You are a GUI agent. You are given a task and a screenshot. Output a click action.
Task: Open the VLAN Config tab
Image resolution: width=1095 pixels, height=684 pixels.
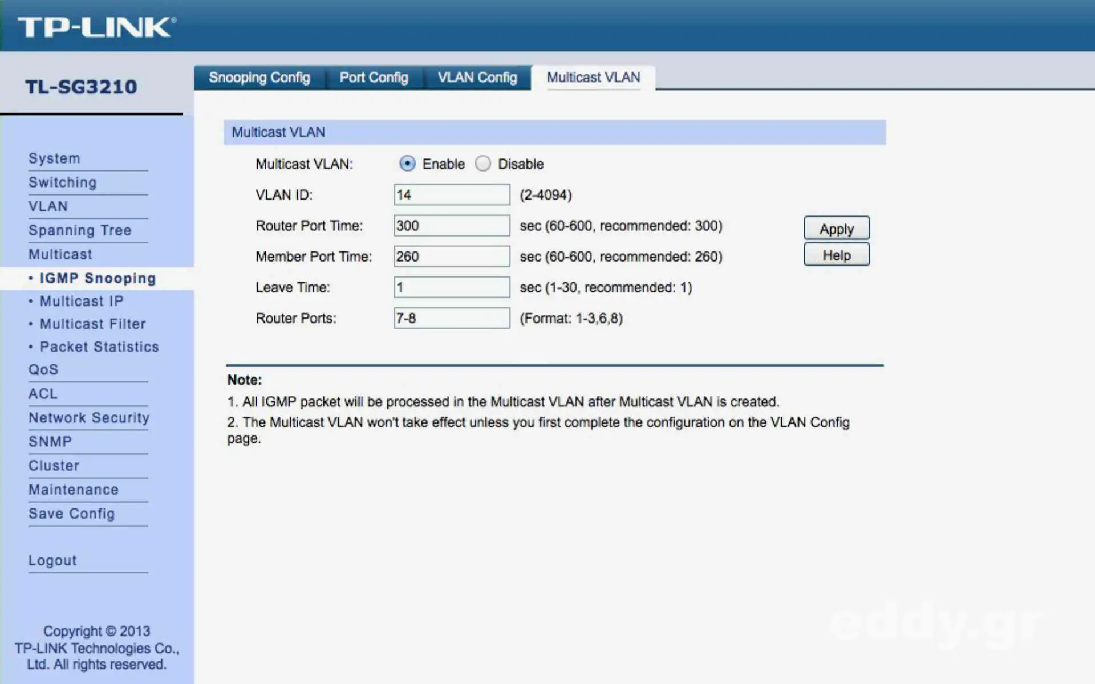point(477,78)
